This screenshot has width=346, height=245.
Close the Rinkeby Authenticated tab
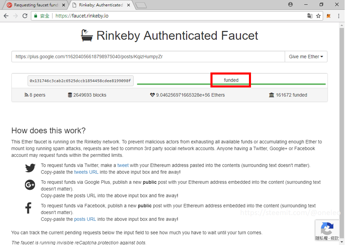[x=129, y=5]
